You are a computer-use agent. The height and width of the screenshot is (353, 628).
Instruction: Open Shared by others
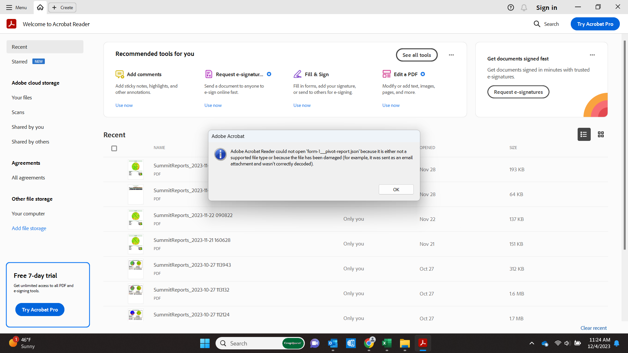[30, 142]
